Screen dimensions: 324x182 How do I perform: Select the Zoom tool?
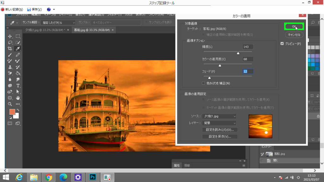point(10,104)
